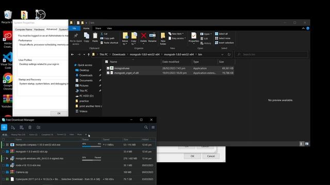Click Copy path in the Clipboard group
330x185 pixels.
[107, 38]
